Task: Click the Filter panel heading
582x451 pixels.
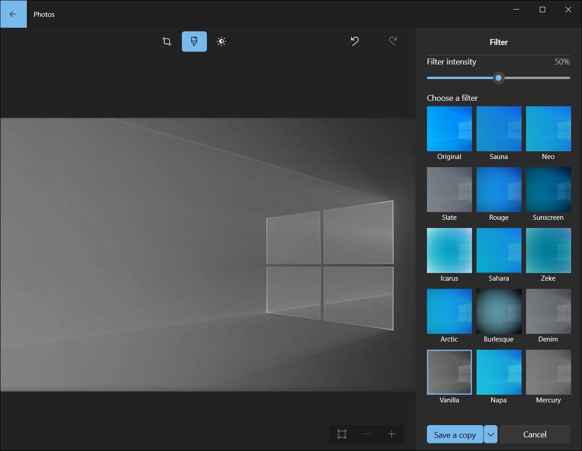Action: (x=498, y=42)
